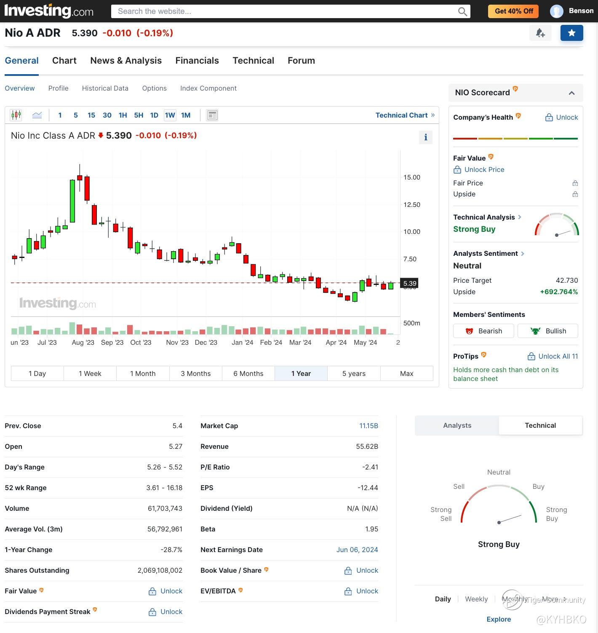This screenshot has width=598, height=633.
Task: Select the 1H interval
Action: click(x=123, y=115)
